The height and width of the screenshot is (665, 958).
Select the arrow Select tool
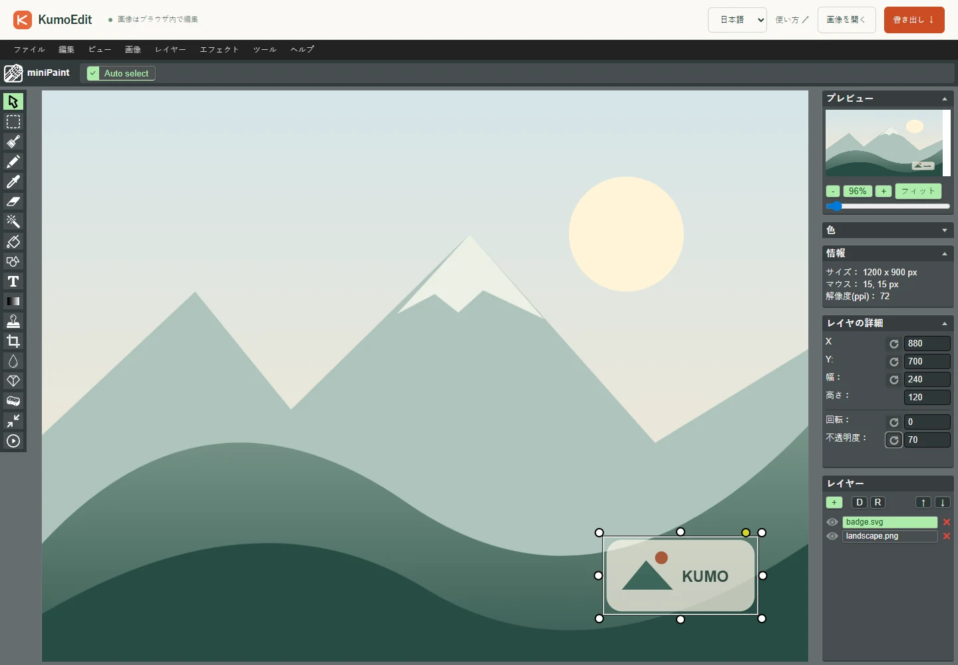click(x=13, y=102)
